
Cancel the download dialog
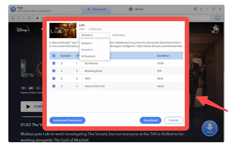coord(174,120)
